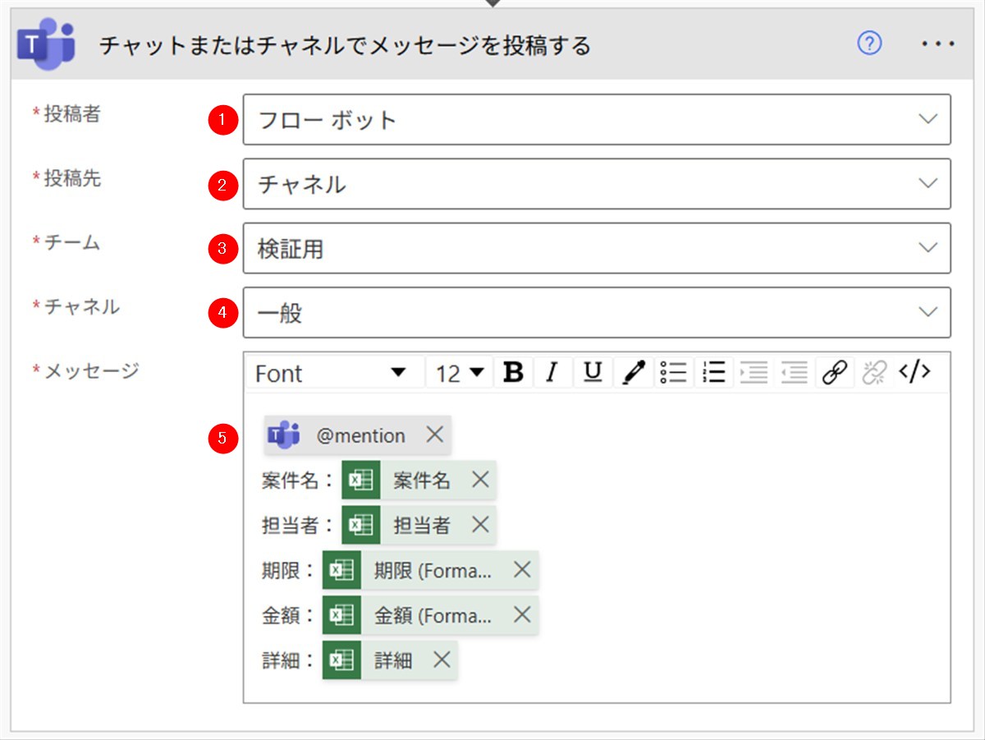Toggle underline formatting in message toolbar
Viewport: 985px width, 740px height.
point(593,373)
